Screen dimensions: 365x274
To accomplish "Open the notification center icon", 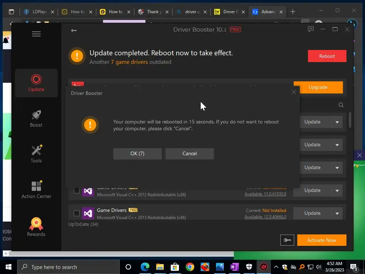I will coord(354,267).
